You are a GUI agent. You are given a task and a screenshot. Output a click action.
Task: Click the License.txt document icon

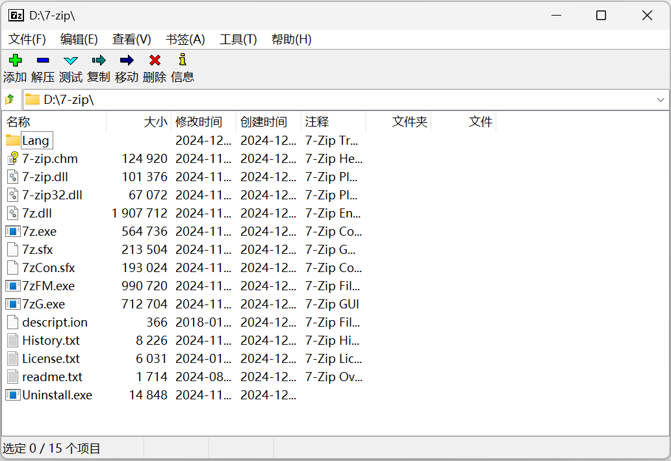pos(13,358)
